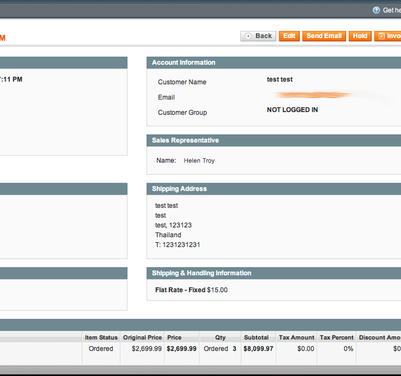Viewport: 401px width, 376px height.
Task: Click the Sales Representative section header
Action: click(x=185, y=141)
